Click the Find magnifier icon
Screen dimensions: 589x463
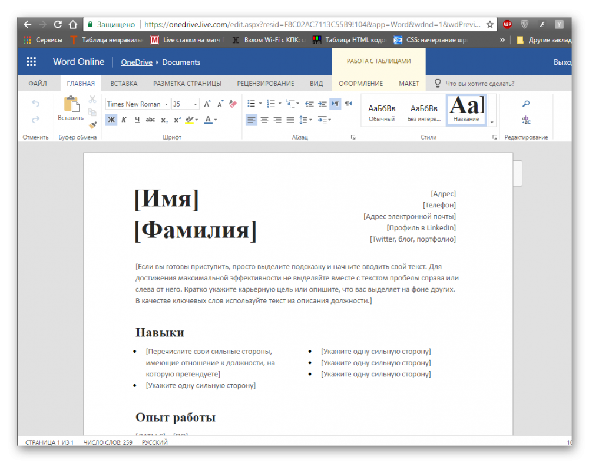(x=526, y=104)
